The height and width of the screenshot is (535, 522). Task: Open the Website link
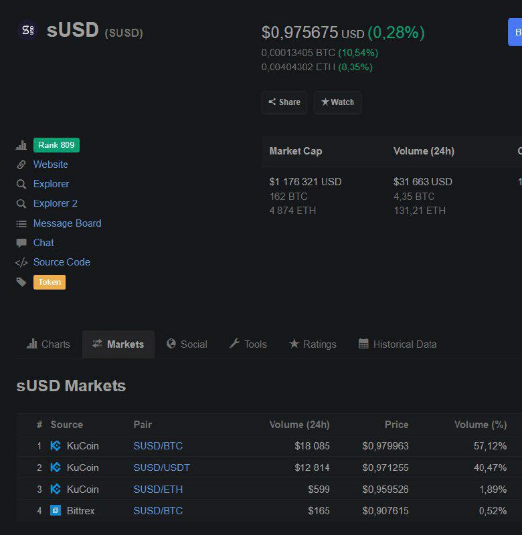pyautogui.click(x=51, y=165)
